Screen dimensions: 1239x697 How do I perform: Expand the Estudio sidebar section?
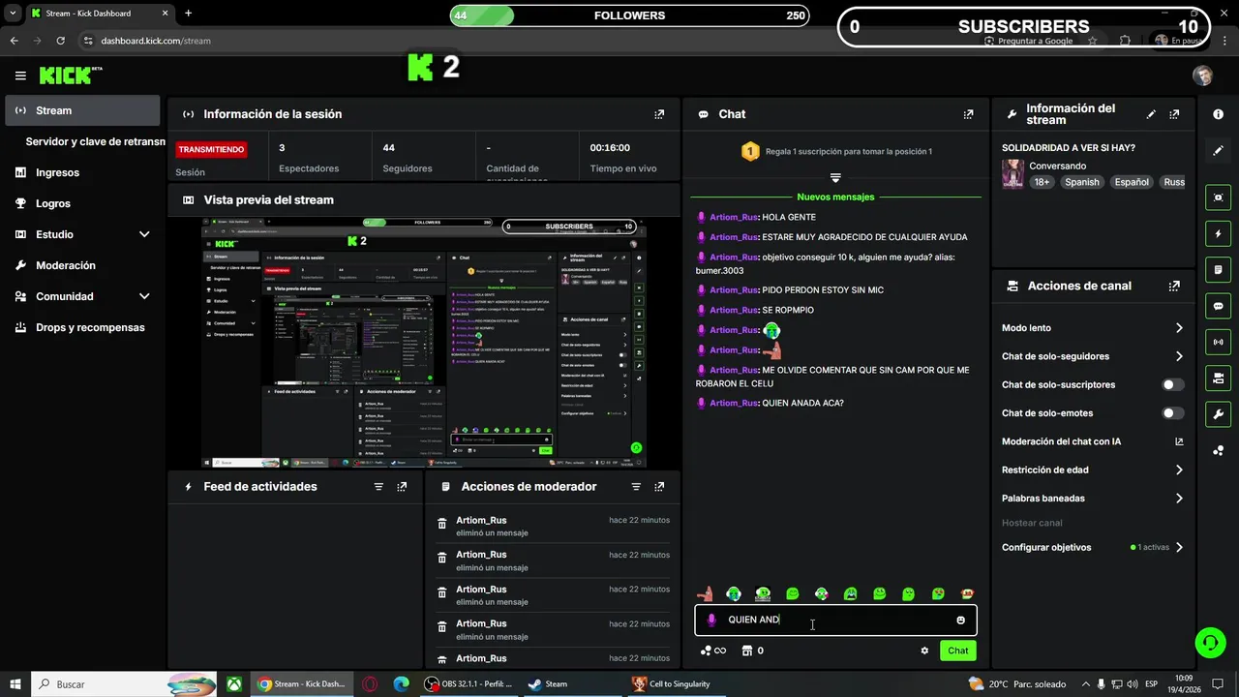pos(144,234)
